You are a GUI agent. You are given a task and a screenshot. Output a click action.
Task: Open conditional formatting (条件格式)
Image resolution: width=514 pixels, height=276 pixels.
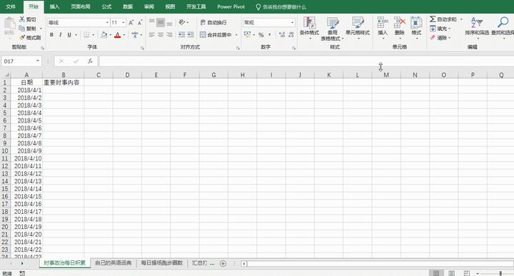(309, 28)
